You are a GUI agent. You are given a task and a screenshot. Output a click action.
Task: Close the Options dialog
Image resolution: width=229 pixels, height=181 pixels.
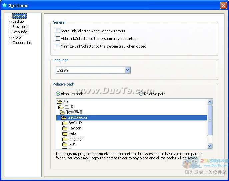coord(223,6)
